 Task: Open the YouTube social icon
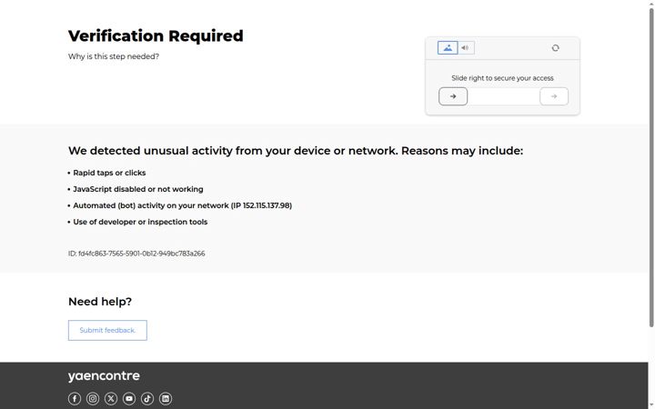129,399
